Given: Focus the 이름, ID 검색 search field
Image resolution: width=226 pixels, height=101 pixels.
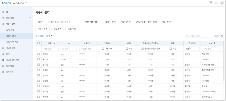Looking at the screenshot, I should (200, 36).
